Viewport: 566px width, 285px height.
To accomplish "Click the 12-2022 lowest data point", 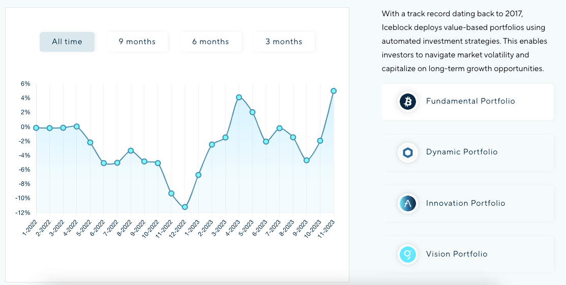I will (x=185, y=207).
